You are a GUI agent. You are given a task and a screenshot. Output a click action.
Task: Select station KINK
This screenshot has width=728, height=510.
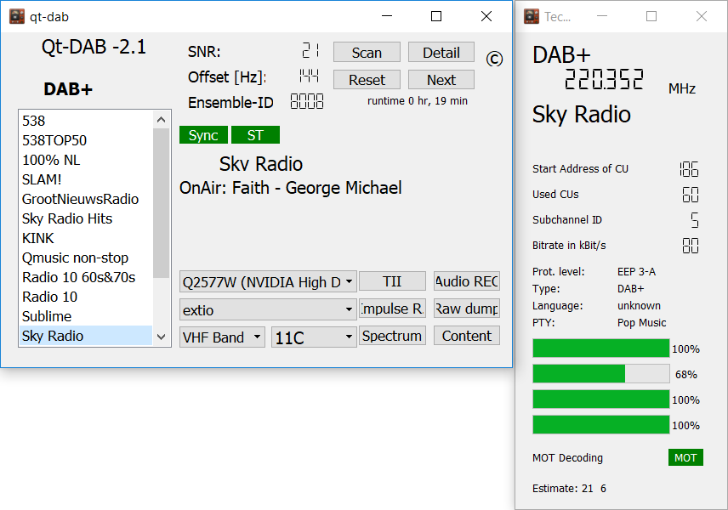click(x=87, y=238)
